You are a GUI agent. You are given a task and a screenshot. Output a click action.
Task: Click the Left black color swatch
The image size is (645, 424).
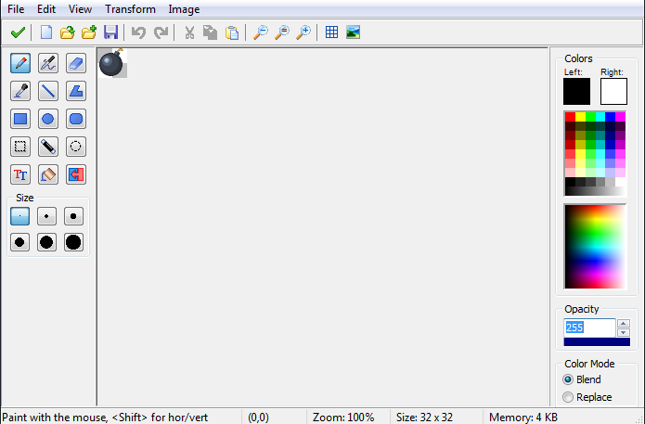pyautogui.click(x=576, y=92)
